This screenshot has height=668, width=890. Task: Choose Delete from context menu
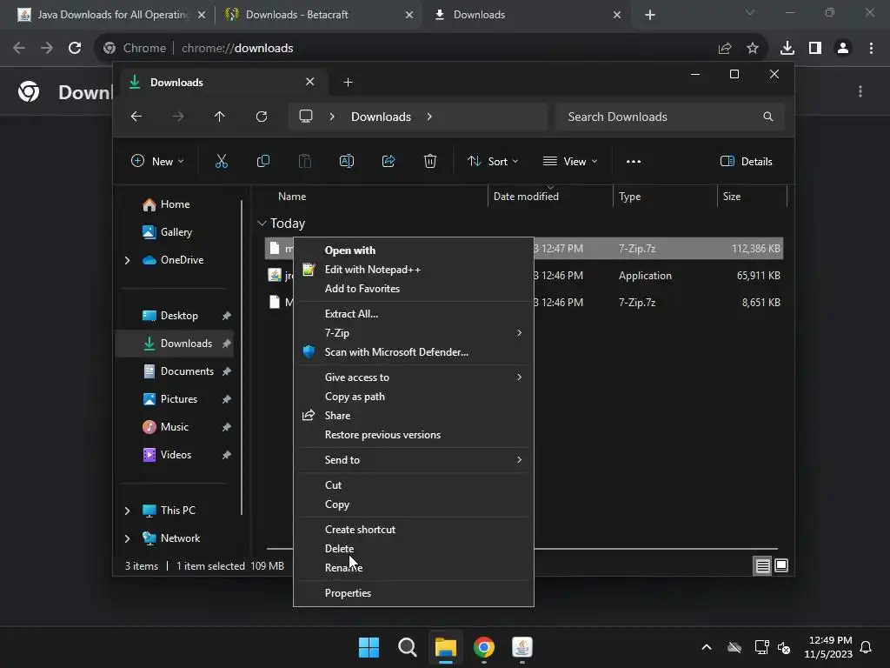coord(413,549)
